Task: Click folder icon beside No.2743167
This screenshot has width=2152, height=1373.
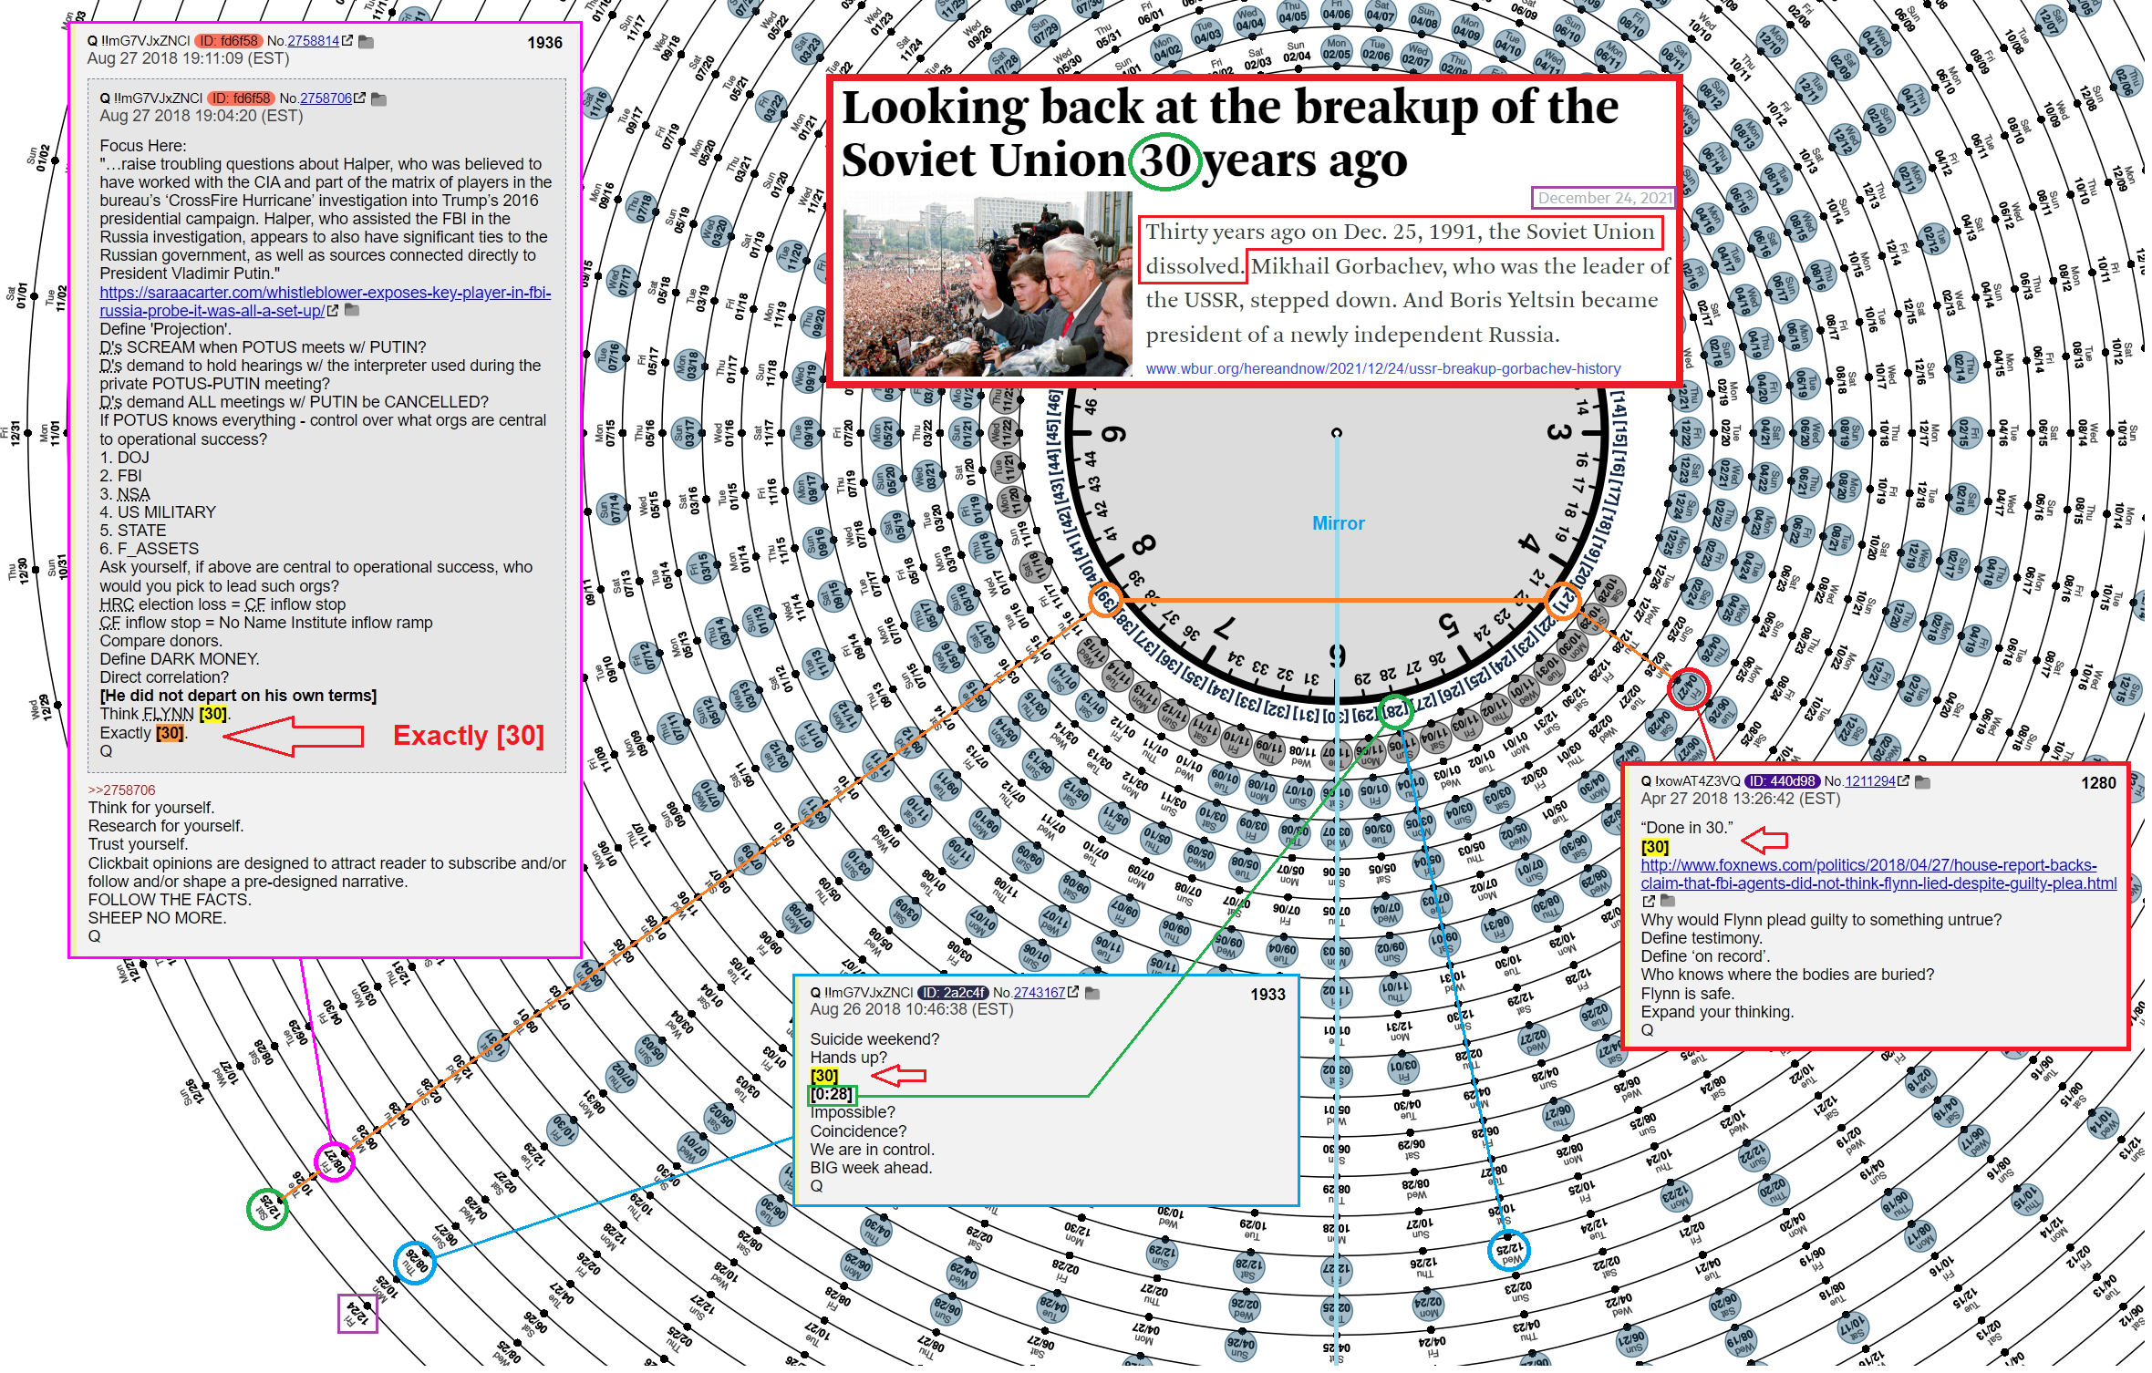Action: 1092,994
